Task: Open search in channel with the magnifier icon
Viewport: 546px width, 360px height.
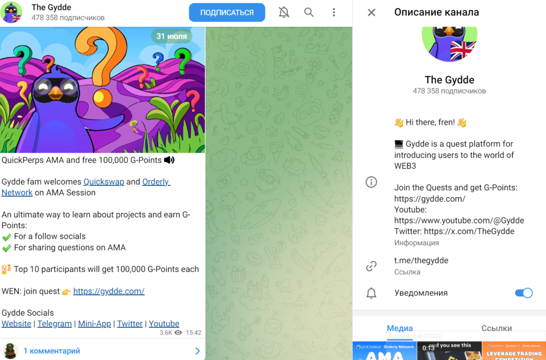Action: (309, 12)
